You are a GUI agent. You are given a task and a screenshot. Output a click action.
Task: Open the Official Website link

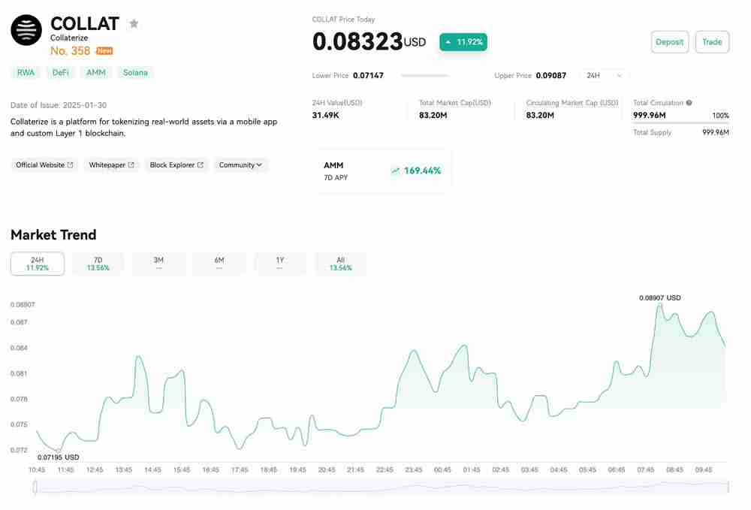pos(44,165)
